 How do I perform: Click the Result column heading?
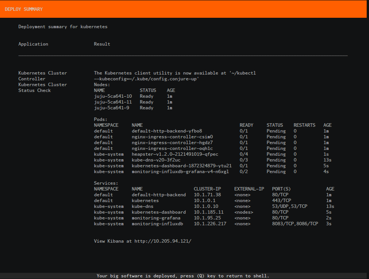pos(102,44)
